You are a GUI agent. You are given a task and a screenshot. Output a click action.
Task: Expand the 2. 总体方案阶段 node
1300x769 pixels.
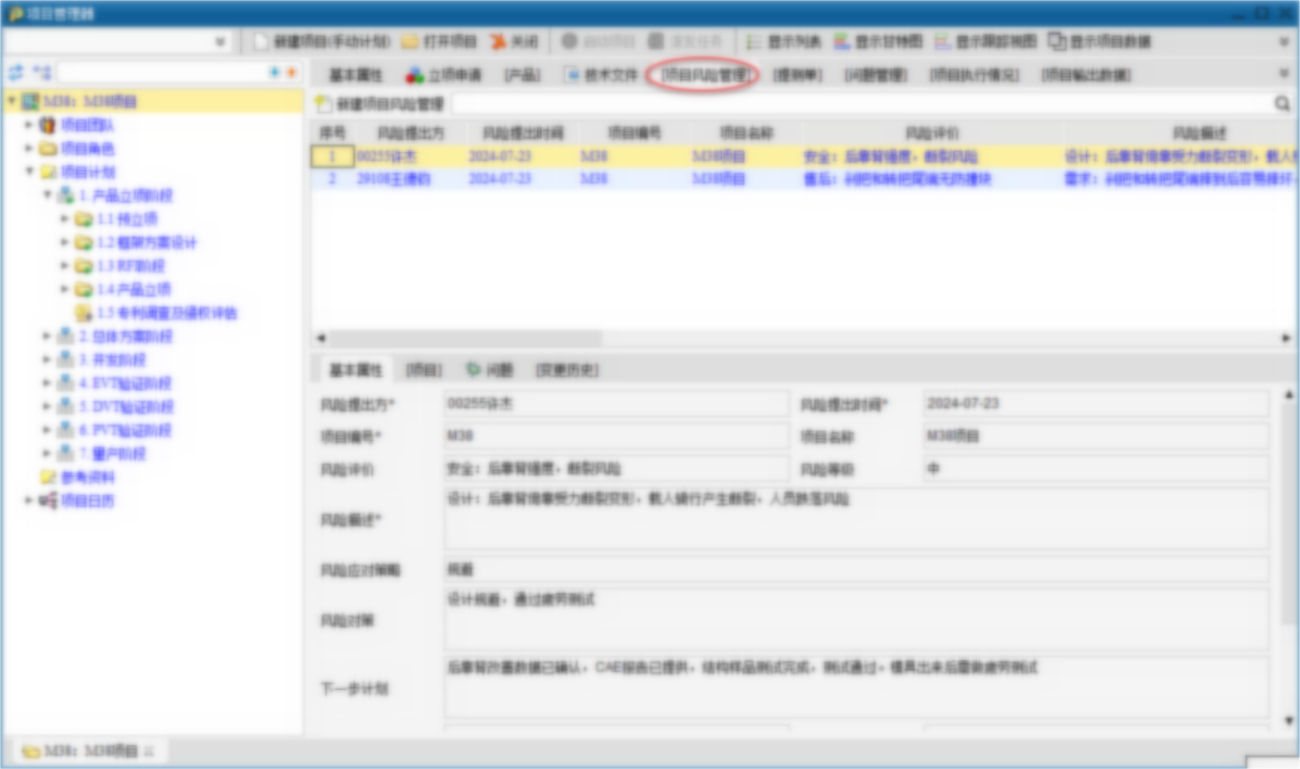(x=46, y=336)
